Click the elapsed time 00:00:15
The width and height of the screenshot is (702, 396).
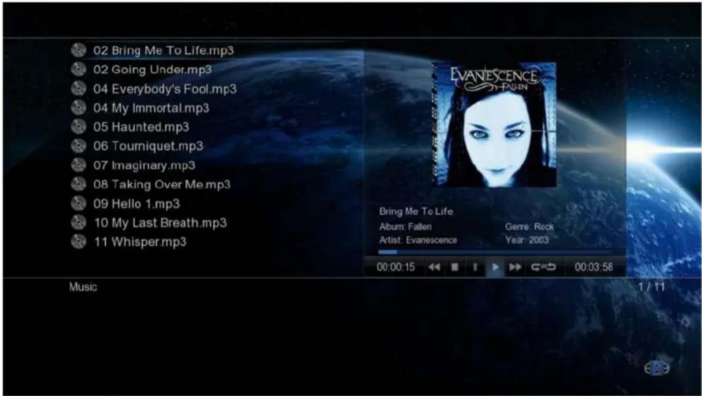pyautogui.click(x=396, y=267)
